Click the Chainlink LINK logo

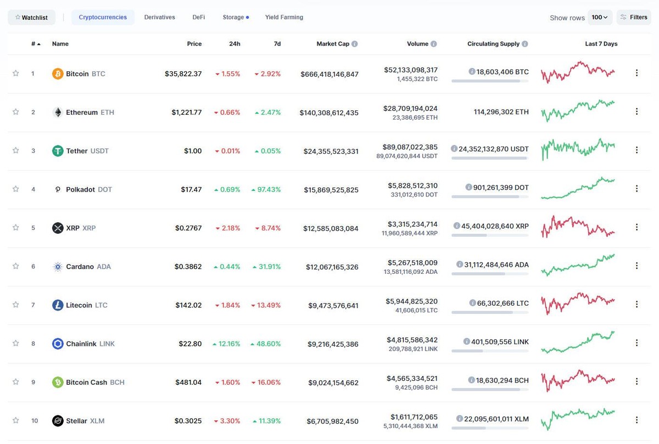coord(57,344)
